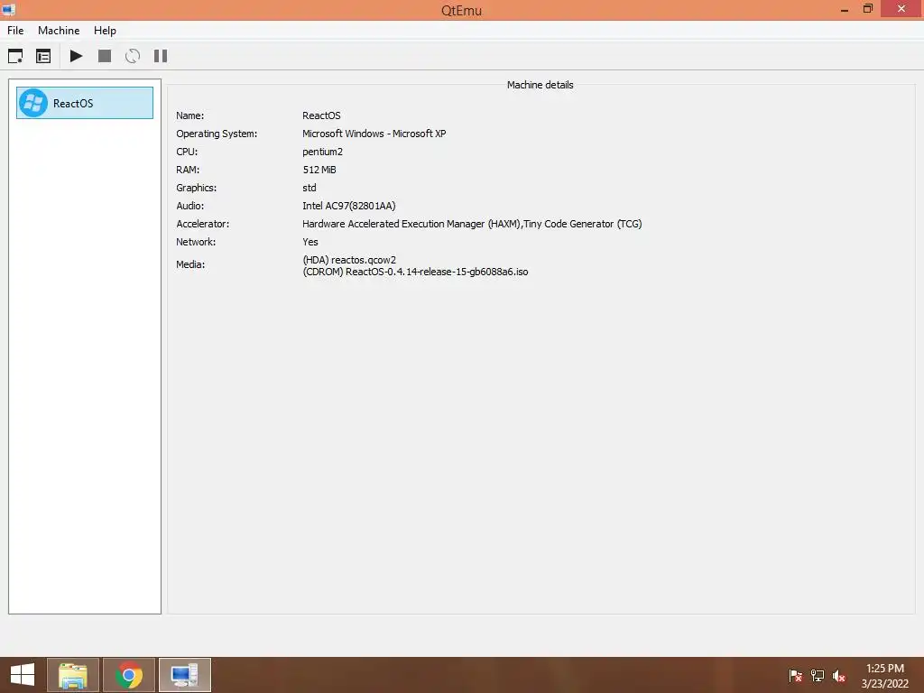Start the machine with the play icon
The height and width of the screenshot is (693, 924).
tap(76, 56)
